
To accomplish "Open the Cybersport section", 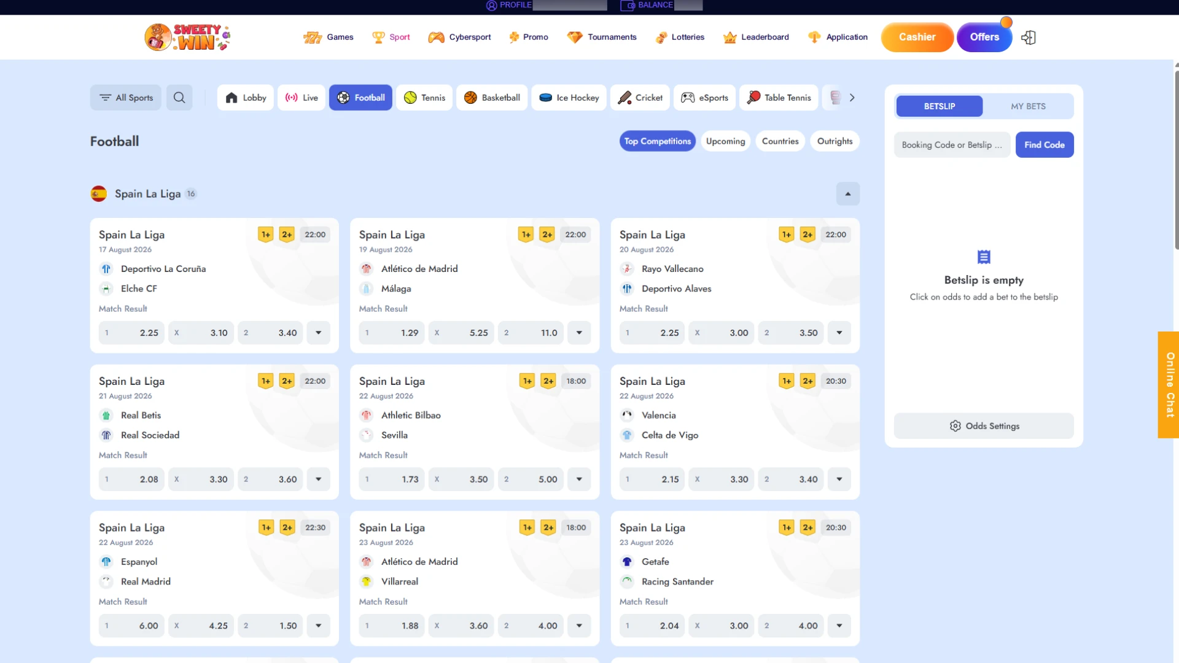I will coord(460,37).
